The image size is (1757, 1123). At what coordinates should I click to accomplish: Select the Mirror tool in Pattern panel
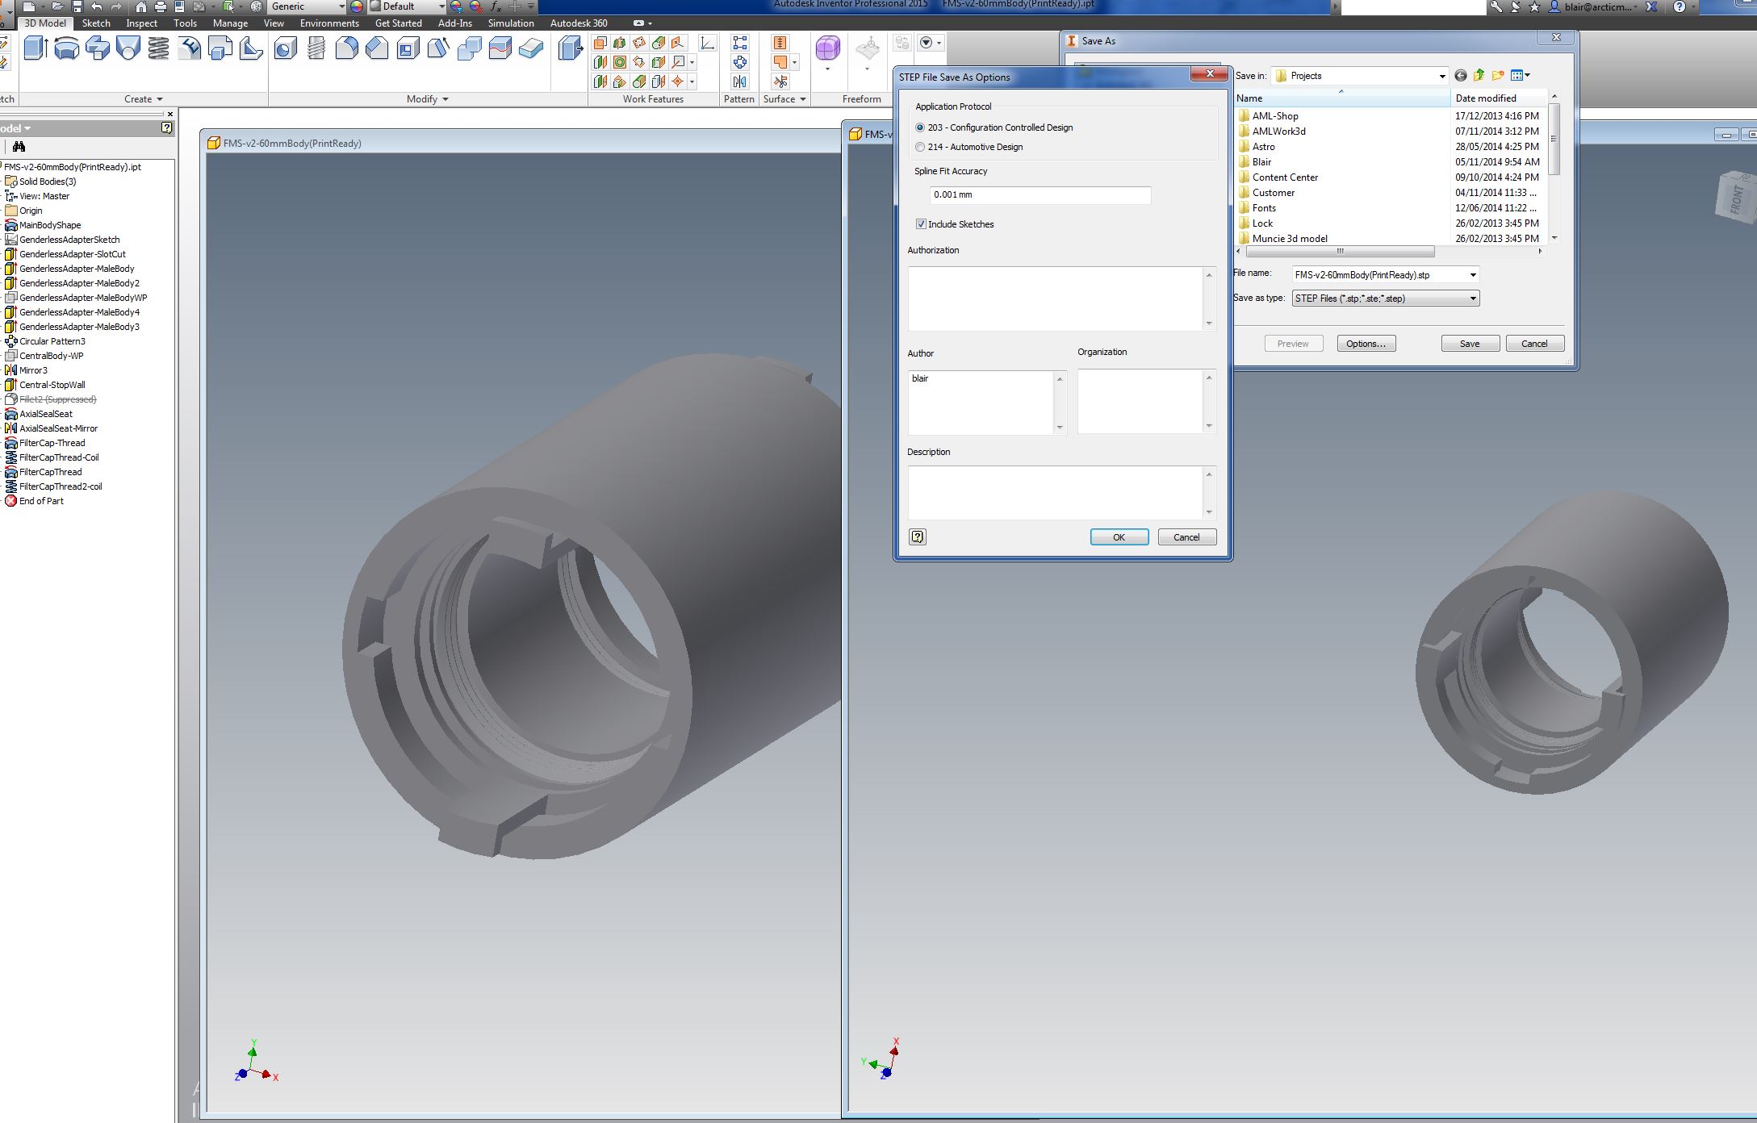pos(739,81)
